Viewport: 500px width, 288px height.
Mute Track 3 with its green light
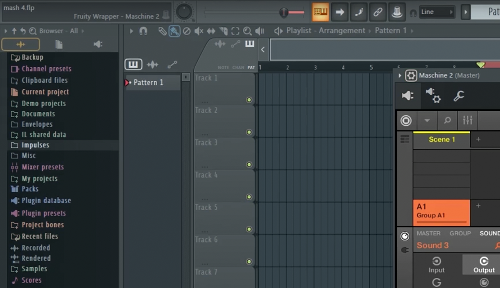(x=249, y=165)
